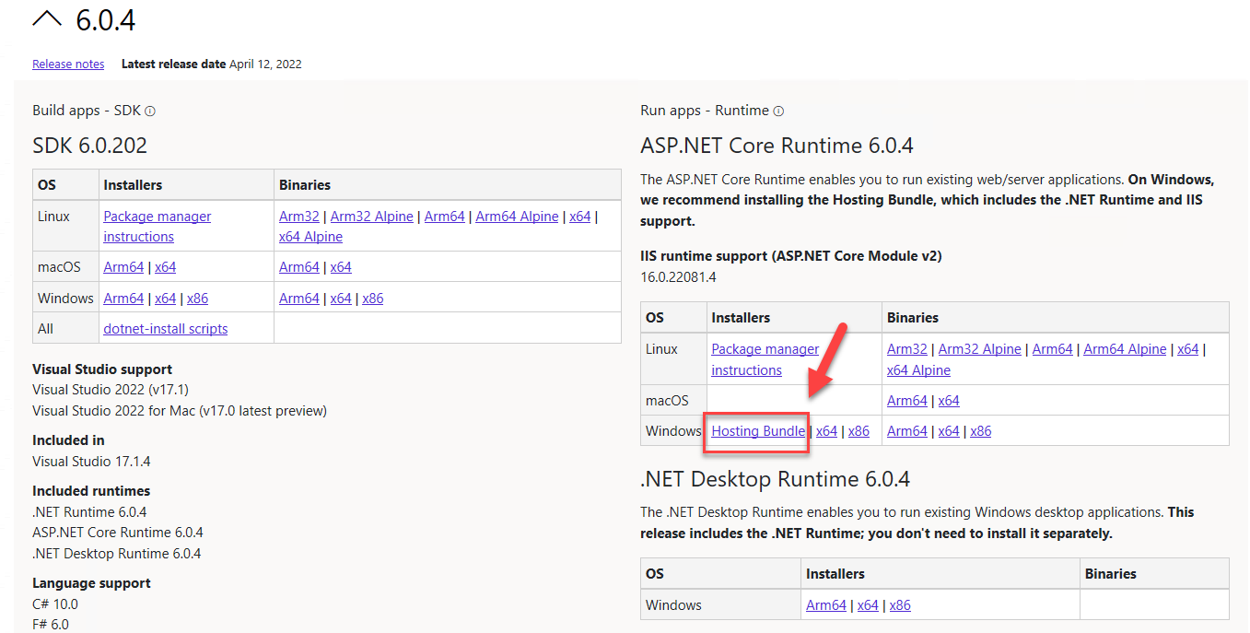Viewport: 1250px width, 633px height.
Task: Click the .NET Desktop Runtime 6.0.4 heading
Action: click(775, 479)
